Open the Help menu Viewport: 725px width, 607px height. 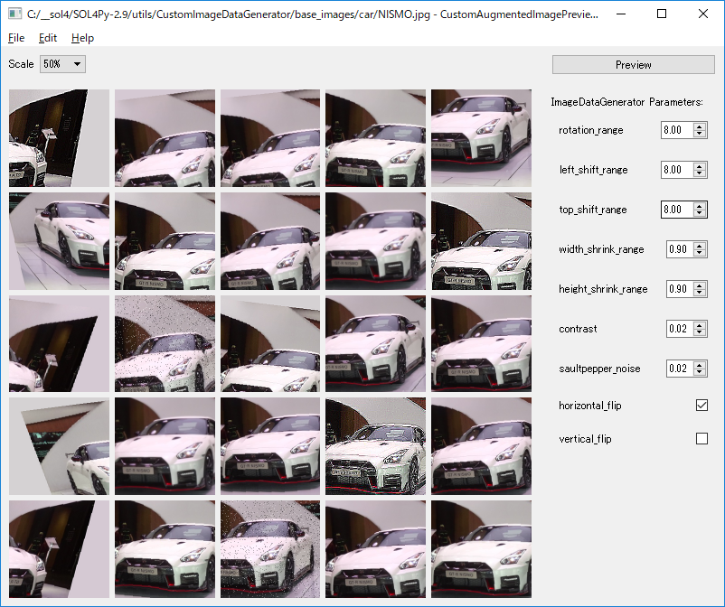click(83, 38)
